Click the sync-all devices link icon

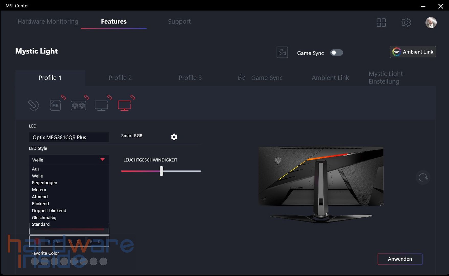(33, 105)
